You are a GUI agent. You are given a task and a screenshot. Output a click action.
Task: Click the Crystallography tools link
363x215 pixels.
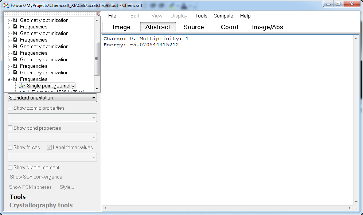pyautogui.click(x=41, y=205)
